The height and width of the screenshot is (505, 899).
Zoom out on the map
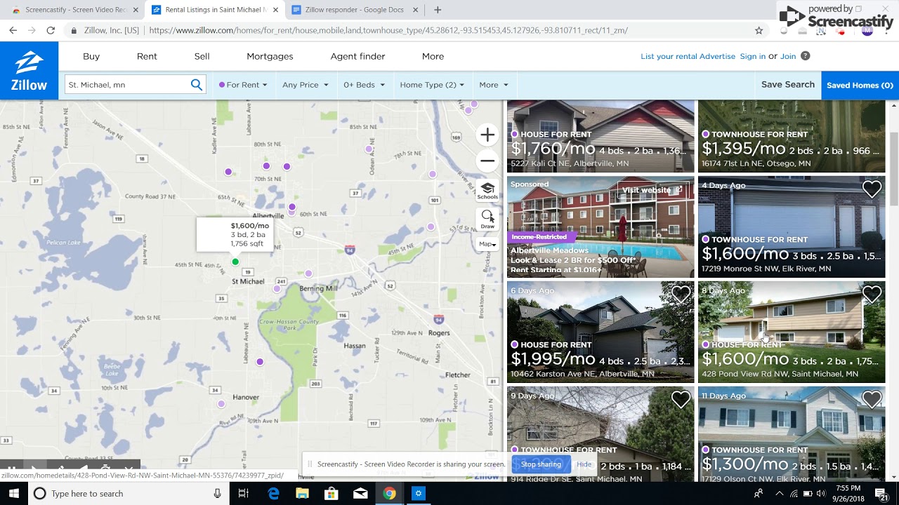click(x=487, y=161)
